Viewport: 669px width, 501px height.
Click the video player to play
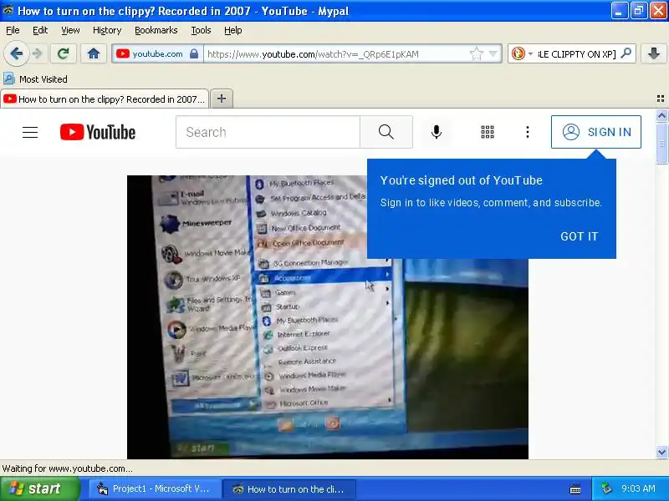(328, 317)
